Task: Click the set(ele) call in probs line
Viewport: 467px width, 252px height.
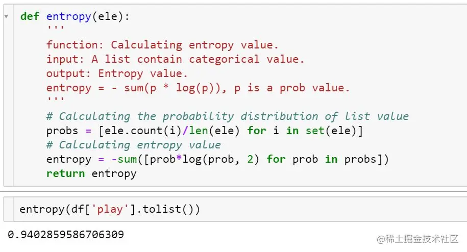Action: click(331, 131)
